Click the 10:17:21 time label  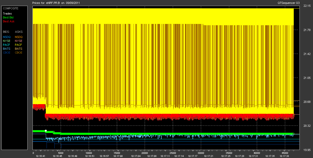coord(208,156)
